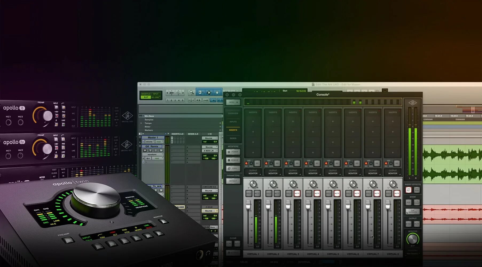Viewport: 482px width, 267px height.
Task: Click record-enable button on GK Remix track
Action: point(145,150)
